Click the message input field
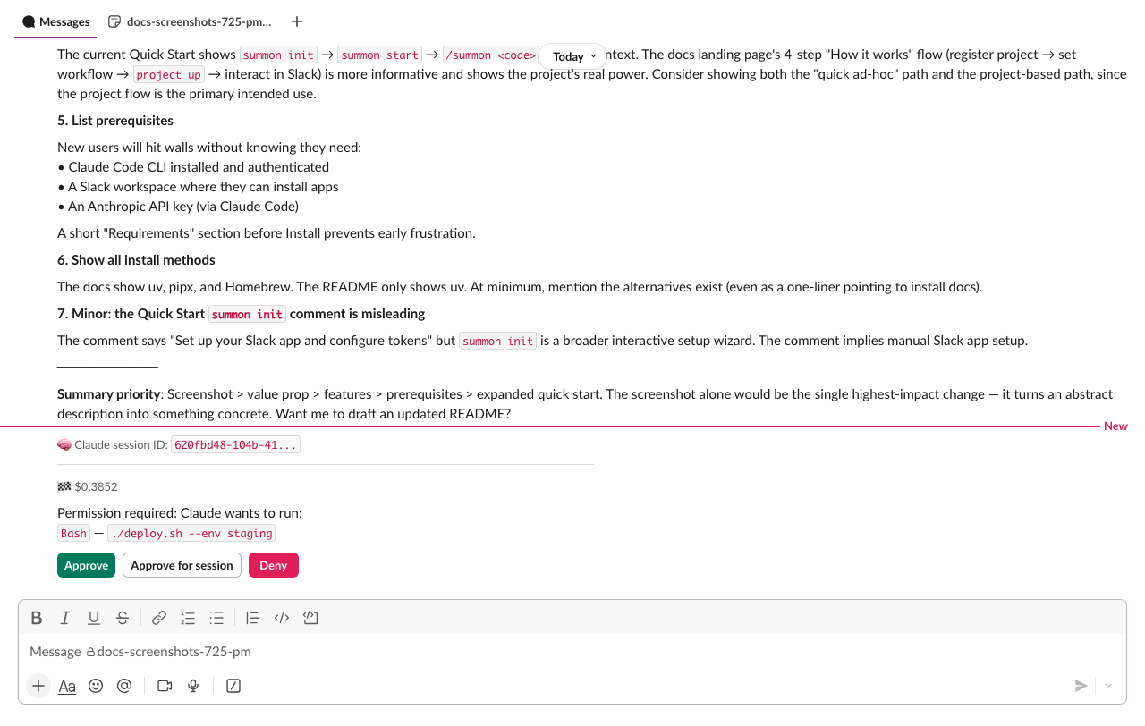The image size is (1145, 726). pyautogui.click(x=358, y=651)
